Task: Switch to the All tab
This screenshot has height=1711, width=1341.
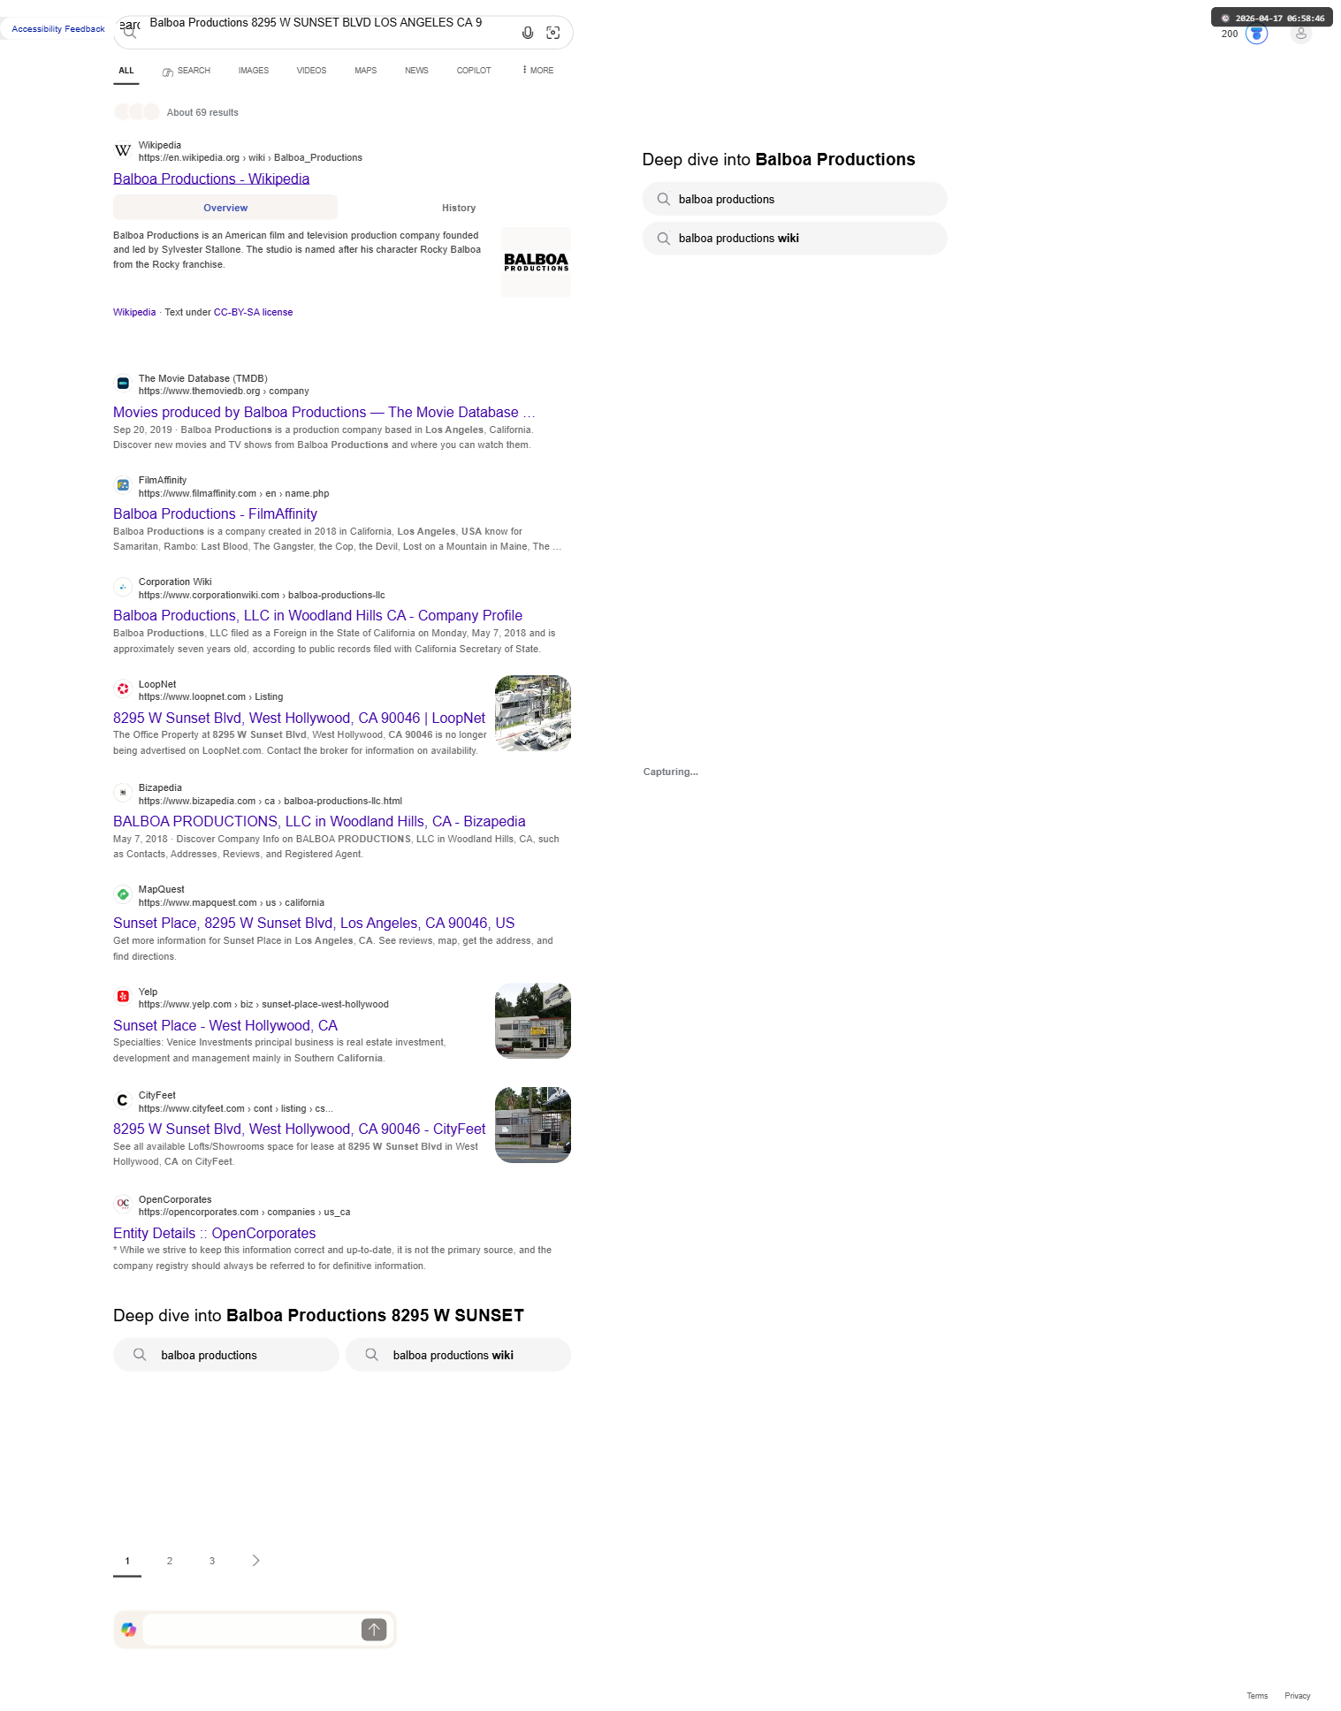Action: (x=126, y=71)
